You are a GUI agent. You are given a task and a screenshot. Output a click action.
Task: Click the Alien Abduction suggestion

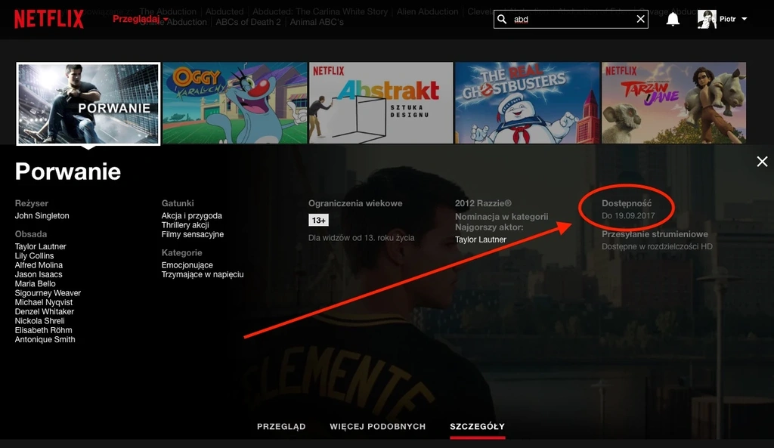428,11
